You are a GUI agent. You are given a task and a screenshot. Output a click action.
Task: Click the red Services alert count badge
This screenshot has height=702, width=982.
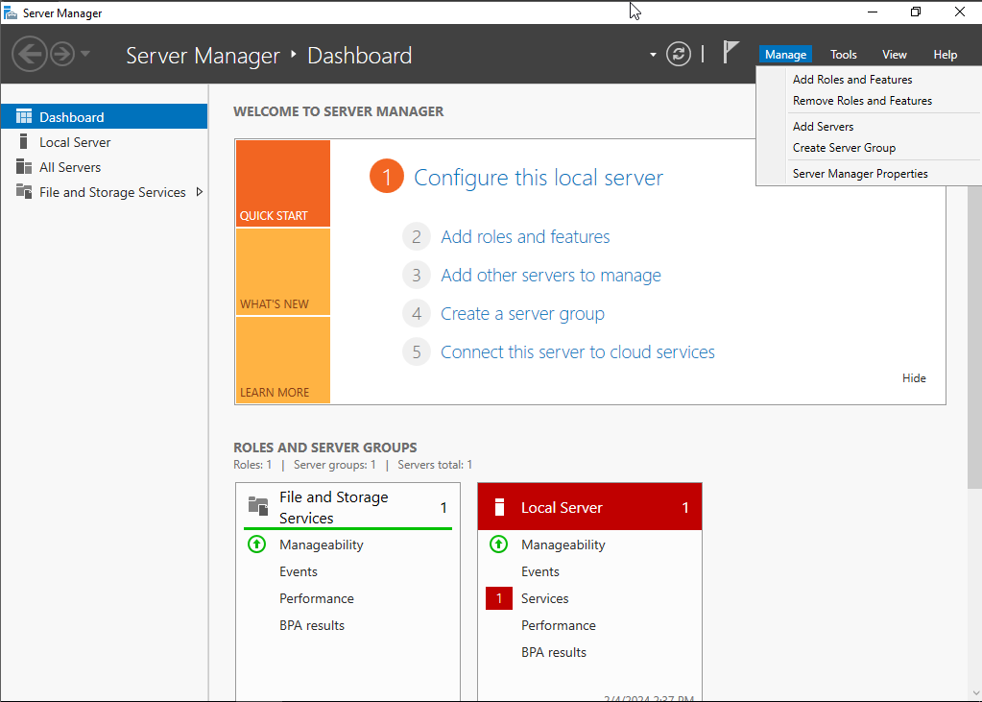[x=499, y=598]
